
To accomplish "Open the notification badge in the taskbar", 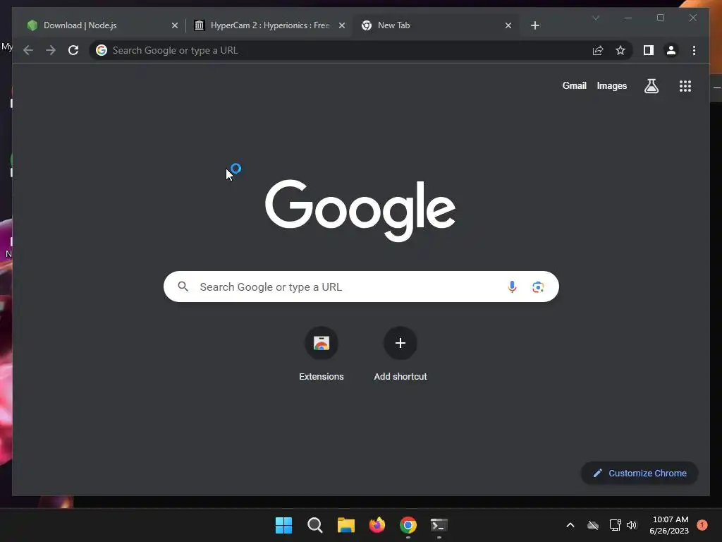I will (702, 525).
